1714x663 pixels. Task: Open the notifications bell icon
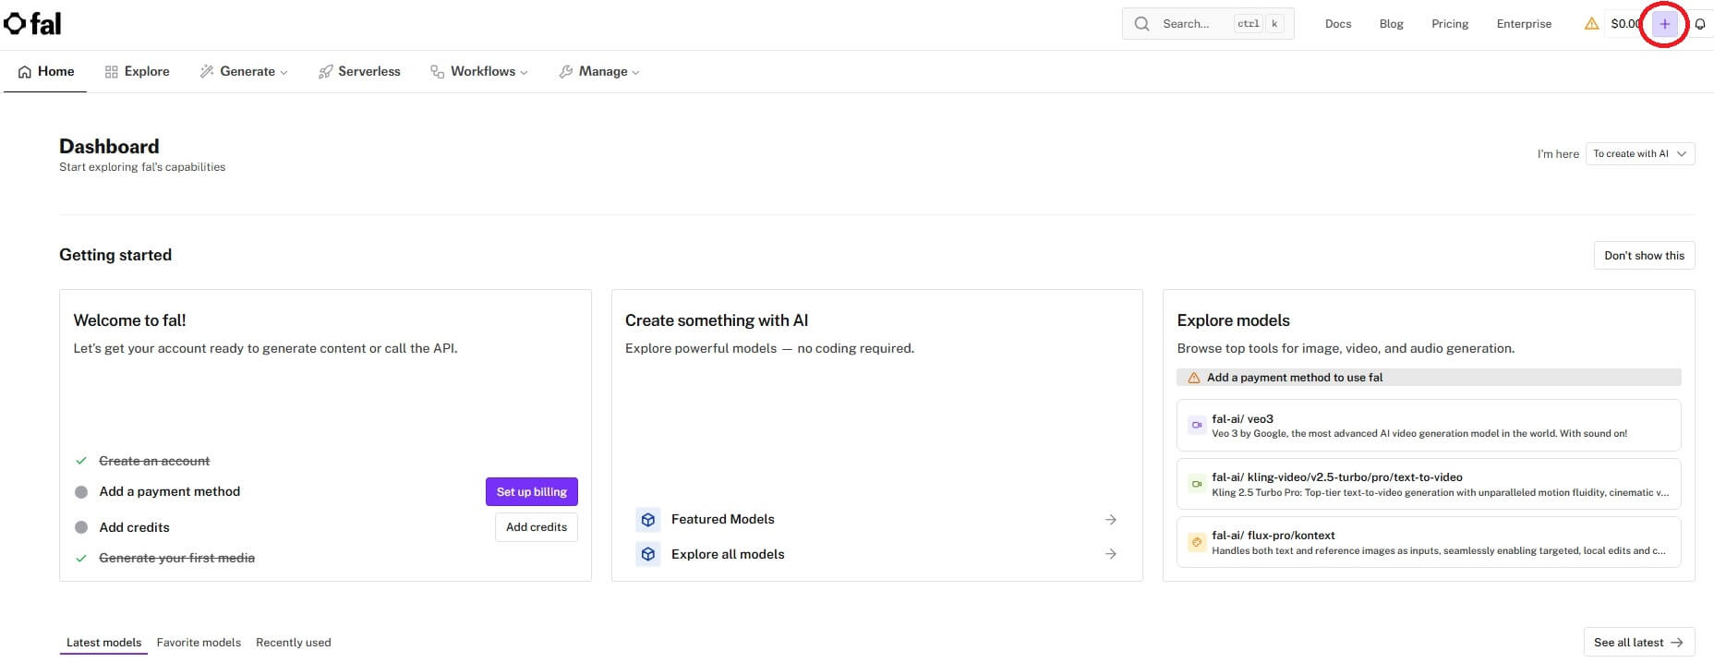click(x=1700, y=24)
